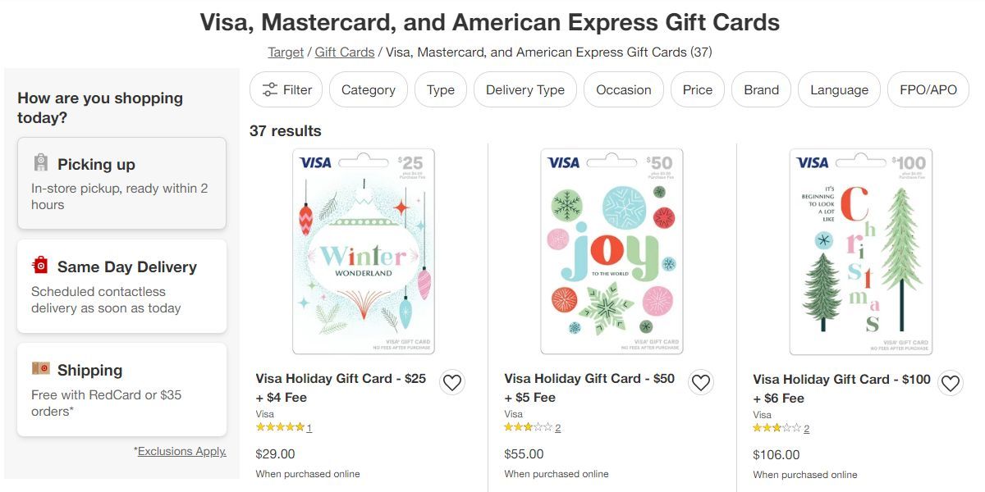Go to Target breadcrumb link

286,52
